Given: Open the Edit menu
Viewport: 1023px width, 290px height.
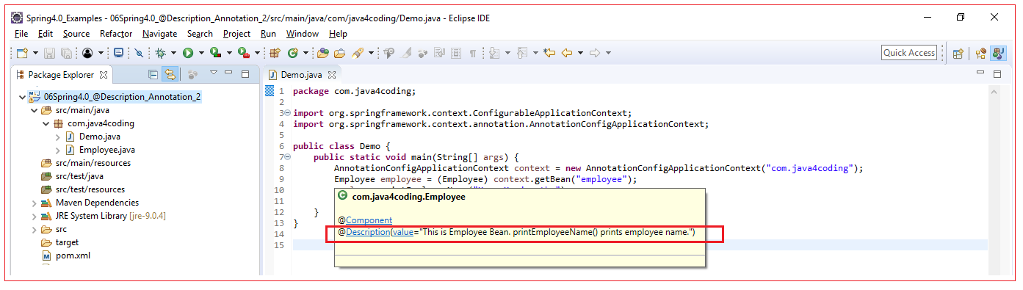Looking at the screenshot, I should (x=46, y=34).
